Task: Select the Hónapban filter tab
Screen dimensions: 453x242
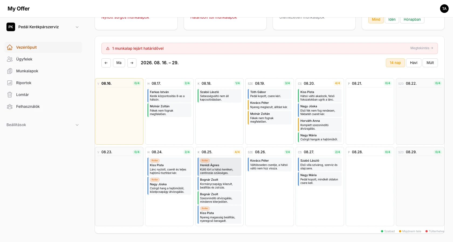Action: click(x=412, y=20)
